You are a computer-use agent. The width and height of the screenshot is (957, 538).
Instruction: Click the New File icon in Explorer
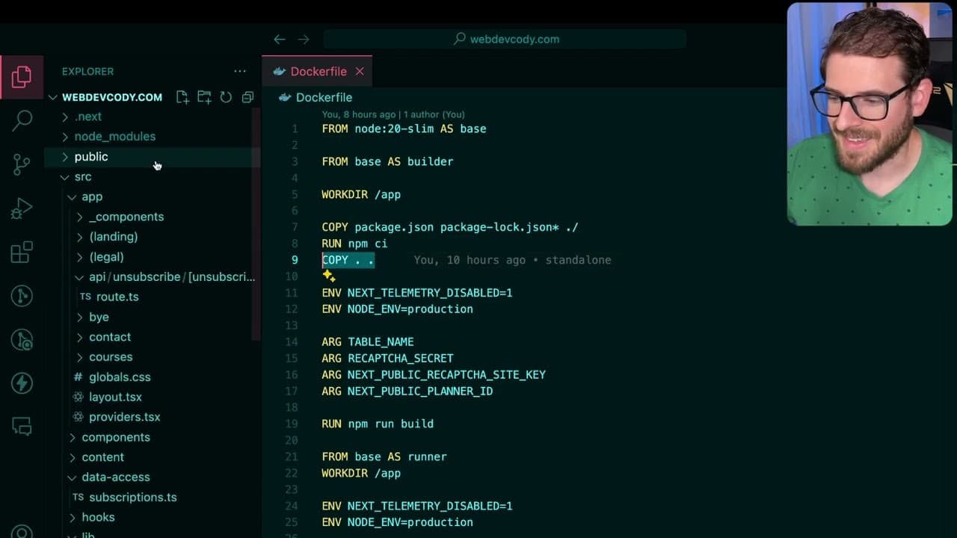coord(182,97)
